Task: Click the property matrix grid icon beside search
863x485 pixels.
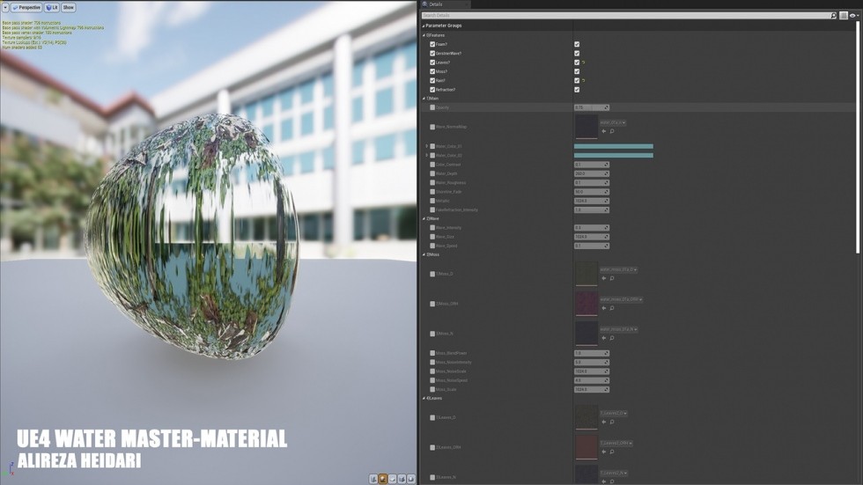Action: coord(843,15)
